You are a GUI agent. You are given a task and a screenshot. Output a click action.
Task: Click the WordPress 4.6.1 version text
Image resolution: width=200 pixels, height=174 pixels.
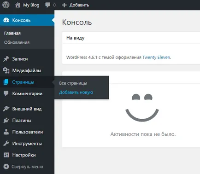click(x=82, y=57)
